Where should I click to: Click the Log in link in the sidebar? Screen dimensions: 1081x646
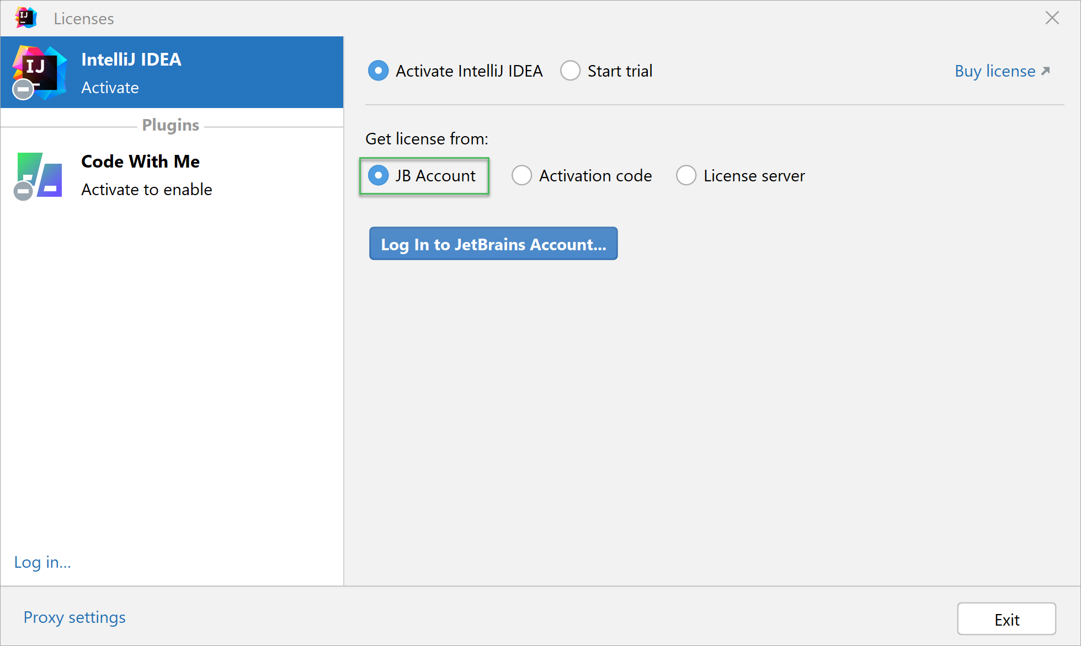[x=42, y=562]
